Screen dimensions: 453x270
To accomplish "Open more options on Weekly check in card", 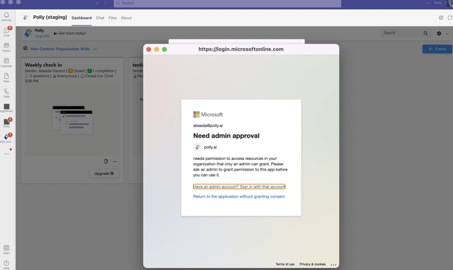I will coord(115,161).
